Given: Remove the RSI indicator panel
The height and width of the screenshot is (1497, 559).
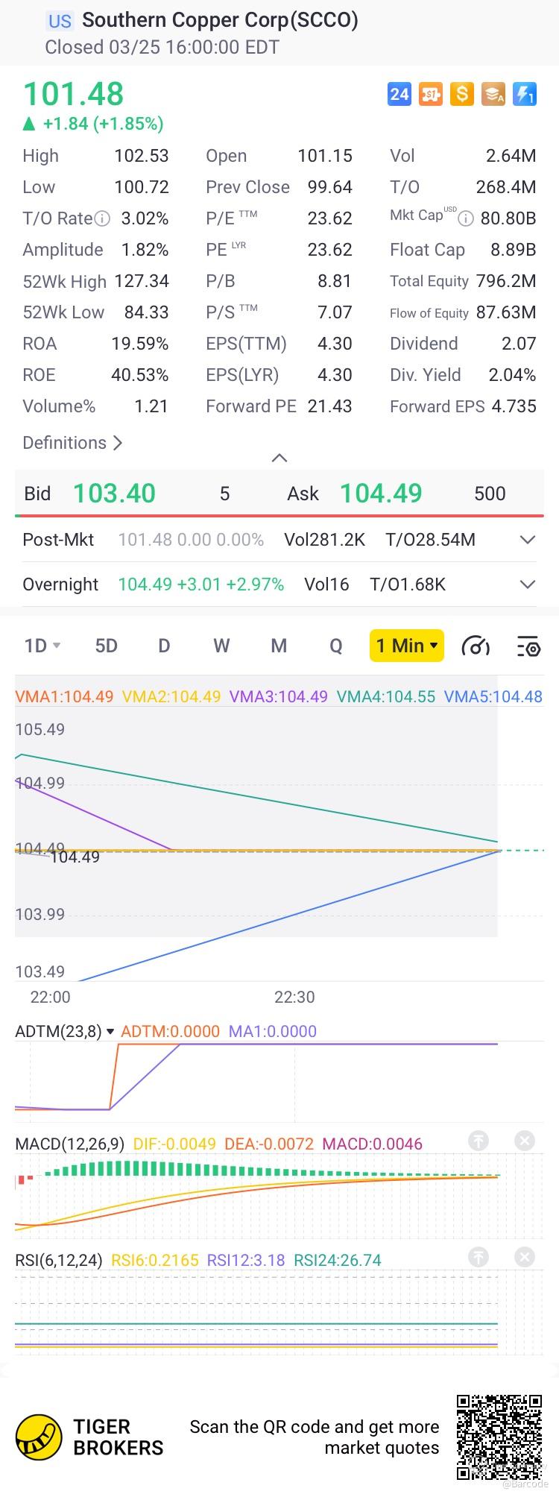Looking at the screenshot, I should (x=525, y=1257).
